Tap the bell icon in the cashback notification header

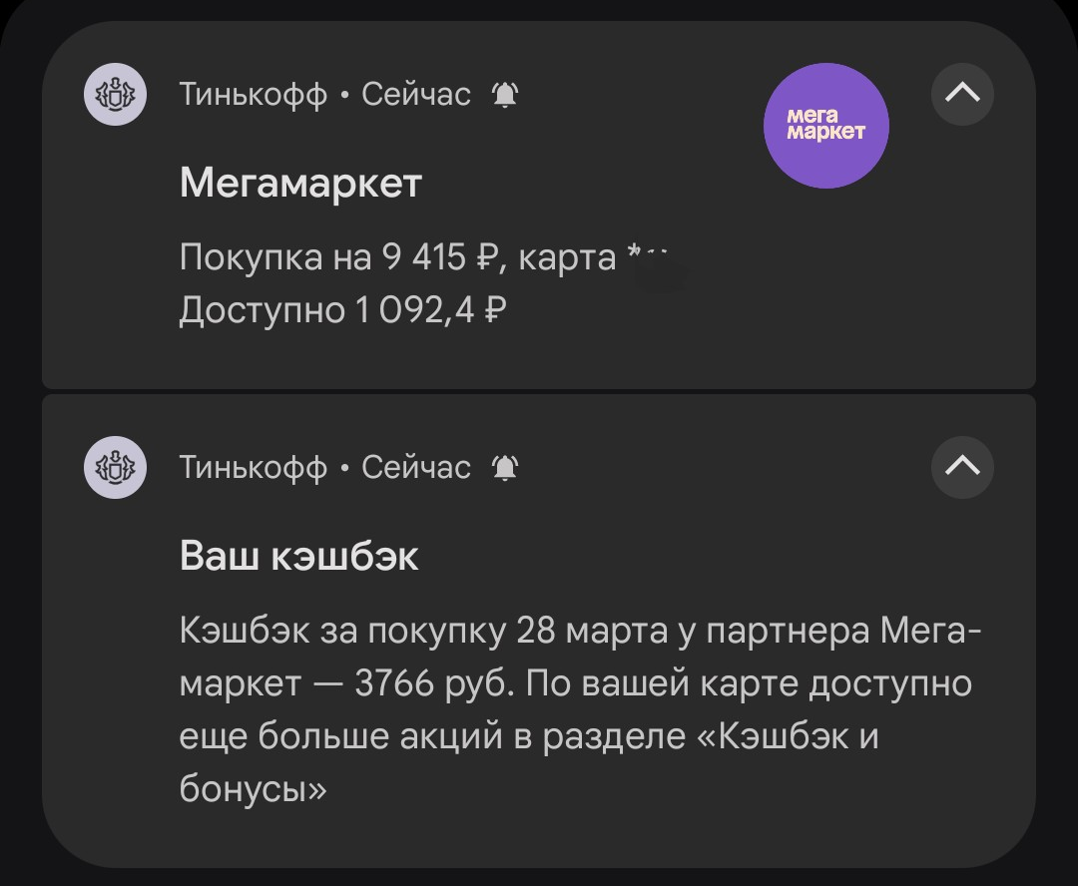(505, 467)
